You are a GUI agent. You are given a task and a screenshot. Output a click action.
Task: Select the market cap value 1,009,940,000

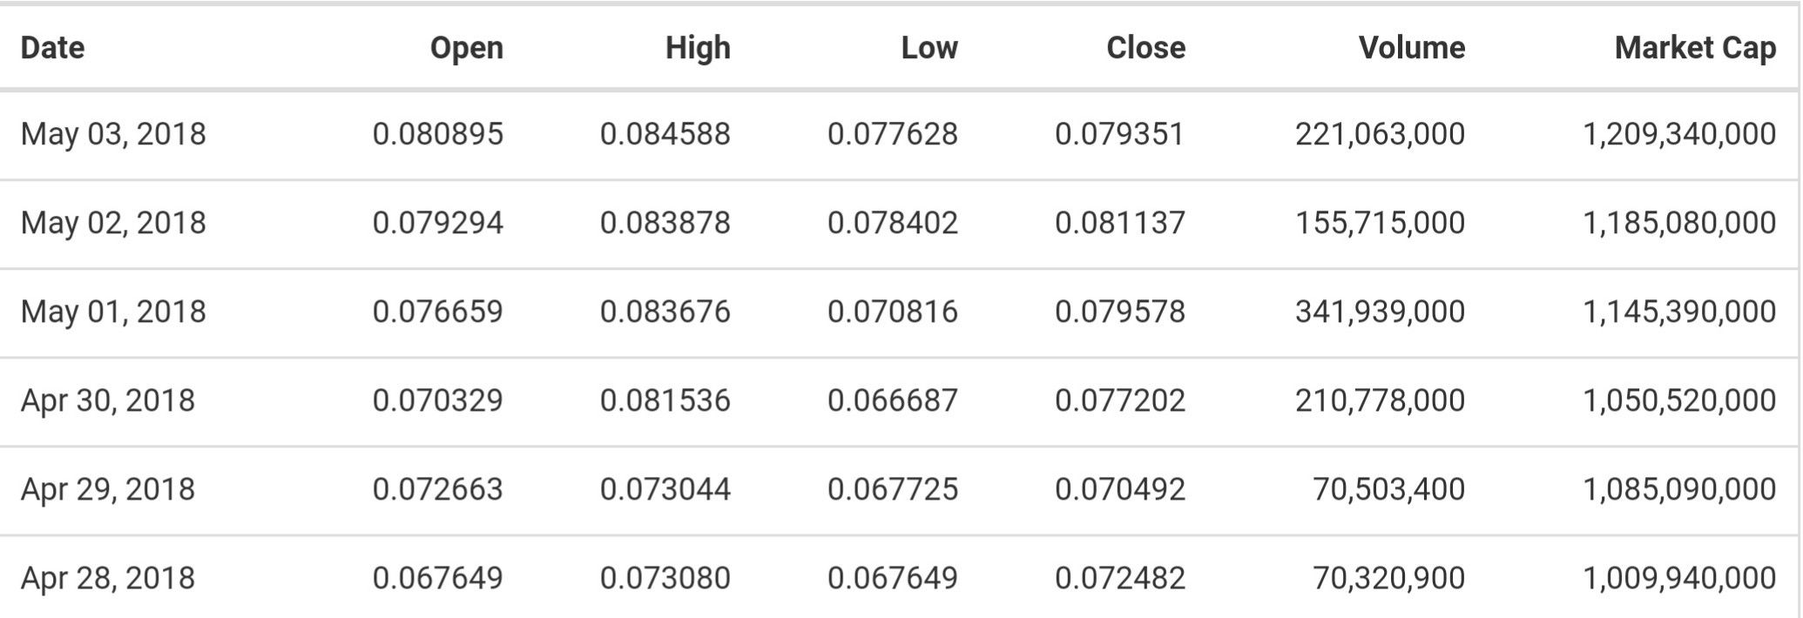click(1678, 578)
